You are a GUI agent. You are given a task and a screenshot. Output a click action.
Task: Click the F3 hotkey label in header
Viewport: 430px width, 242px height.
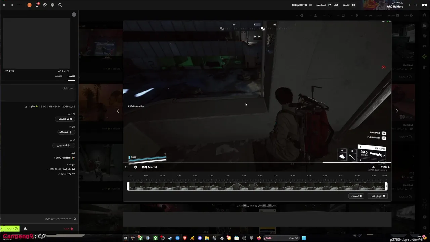click(353, 5)
